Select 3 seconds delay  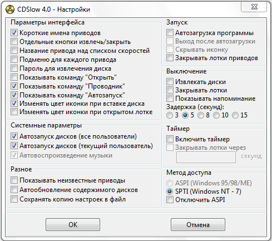[x=170, y=115]
